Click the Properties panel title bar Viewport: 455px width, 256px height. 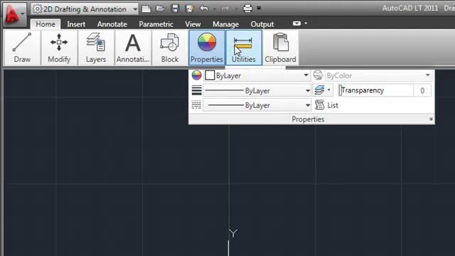coord(308,119)
